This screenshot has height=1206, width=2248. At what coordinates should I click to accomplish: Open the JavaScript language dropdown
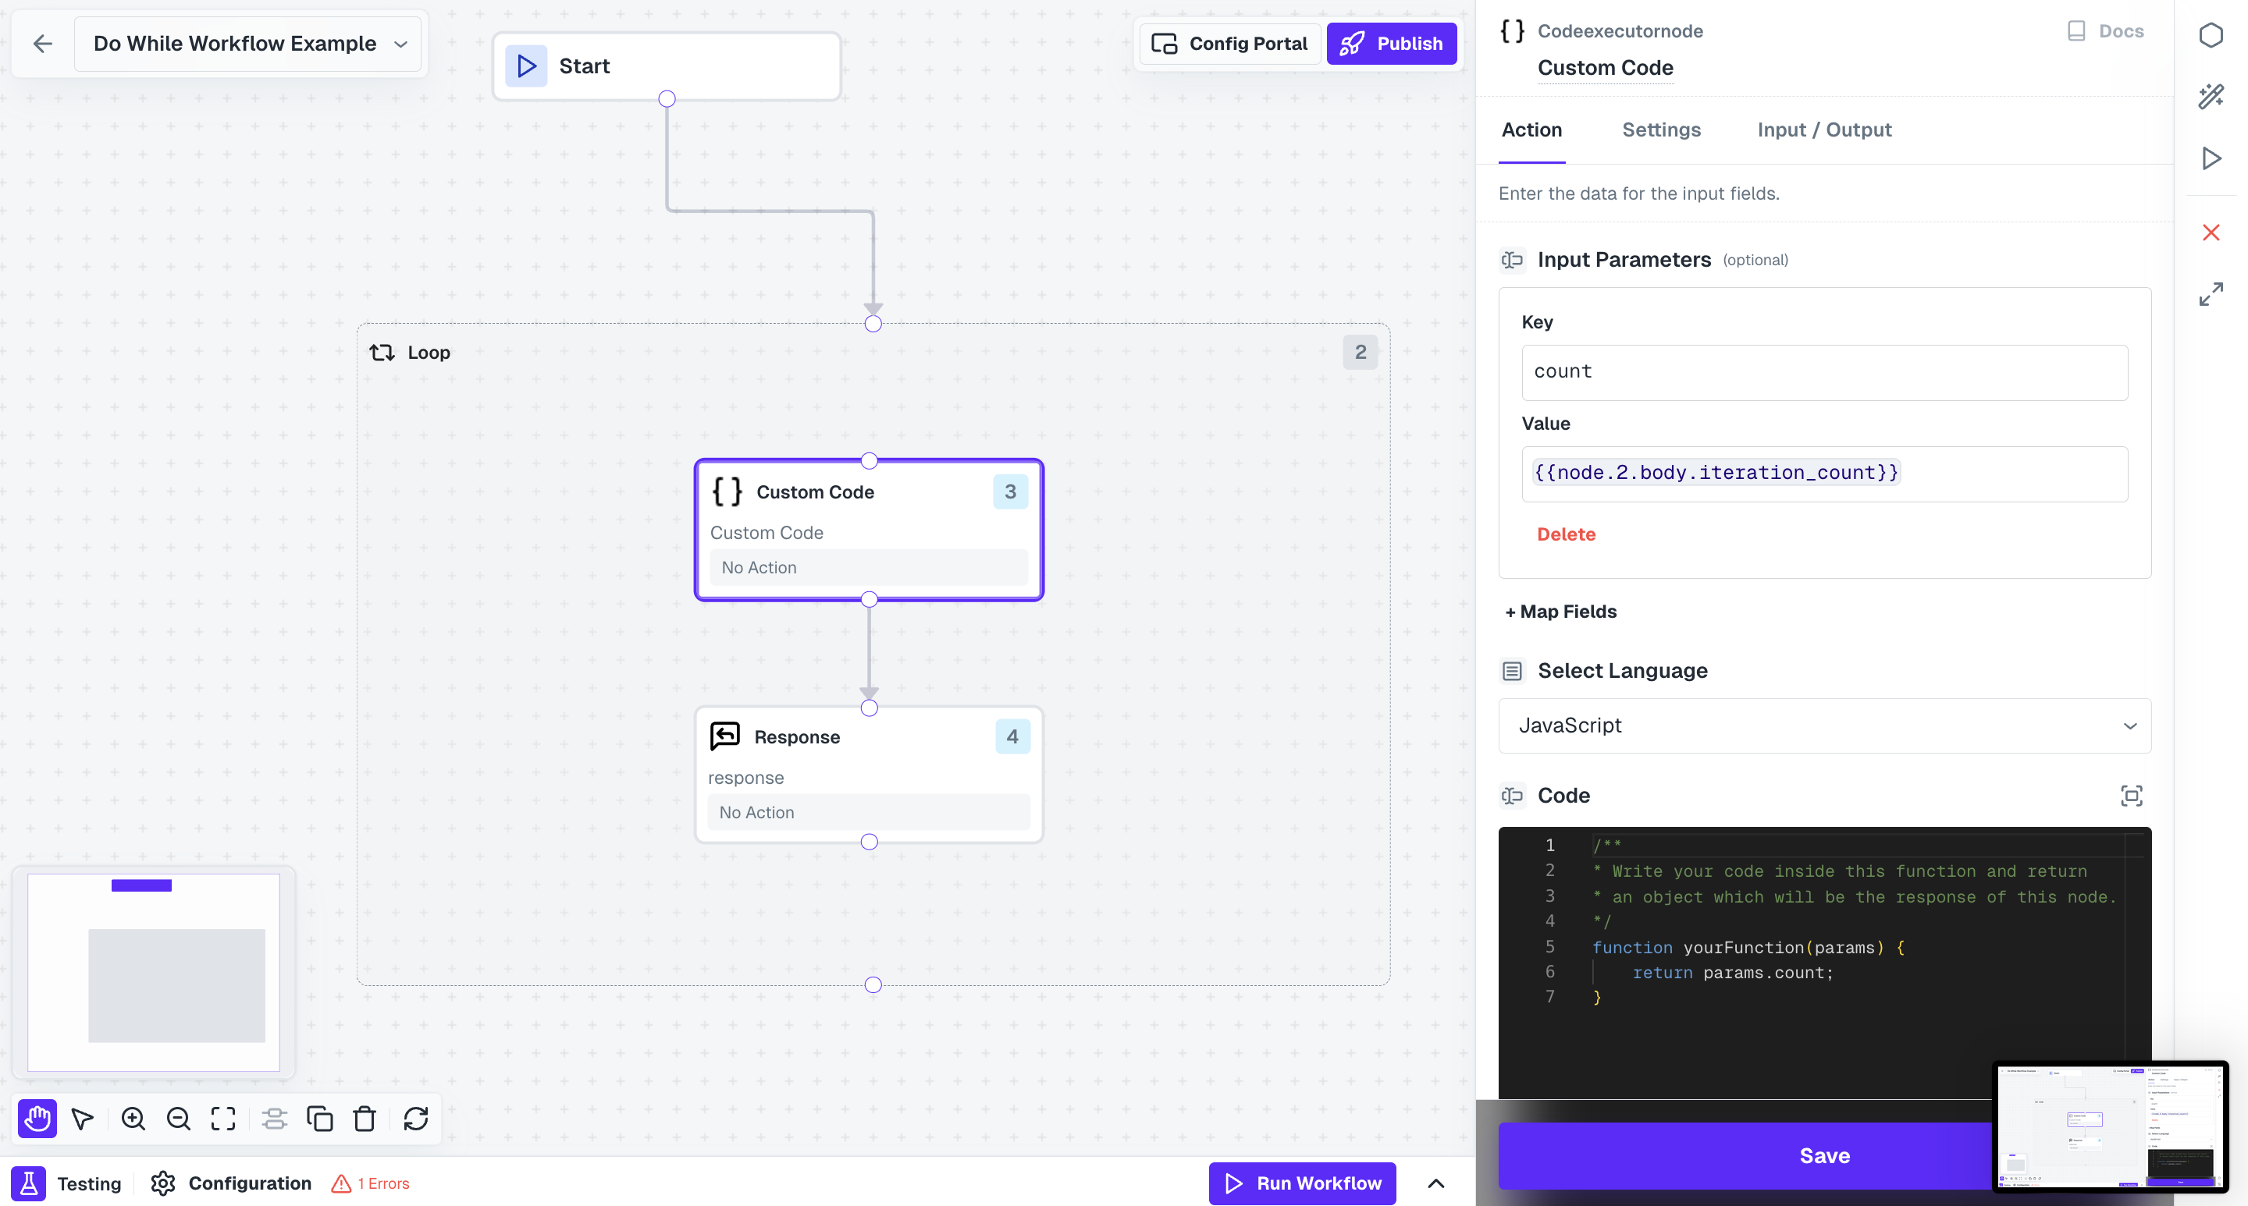1824,725
